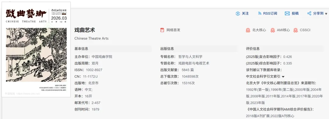This screenshot has height=119, width=329.
Task: Open the 分享到 dropdown arrow
Action: 326,14
